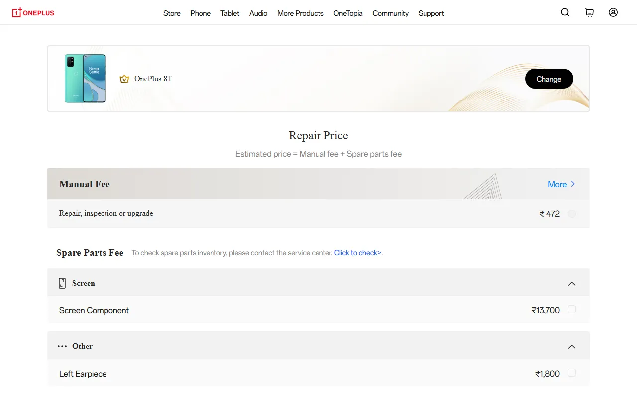Open the Tablet menu
Viewport: 637px width, 398px height.
click(x=230, y=13)
